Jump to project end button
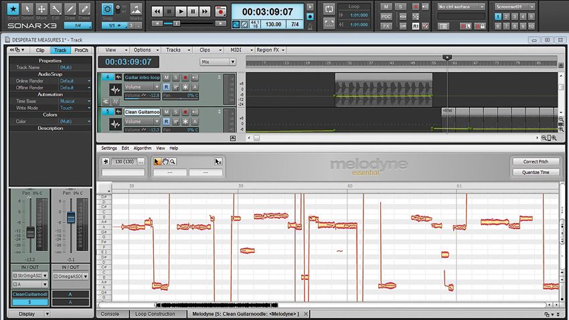The height and width of the screenshot is (320, 569). point(220,23)
